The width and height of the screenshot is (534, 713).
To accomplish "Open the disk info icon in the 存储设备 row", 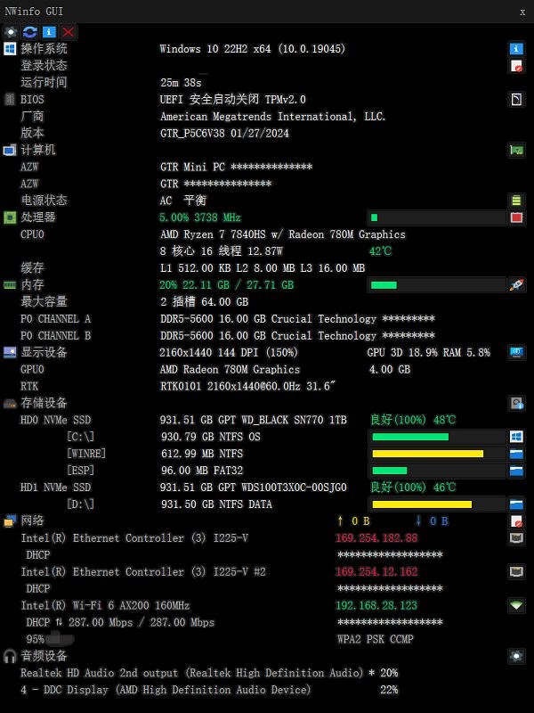I will (x=516, y=404).
